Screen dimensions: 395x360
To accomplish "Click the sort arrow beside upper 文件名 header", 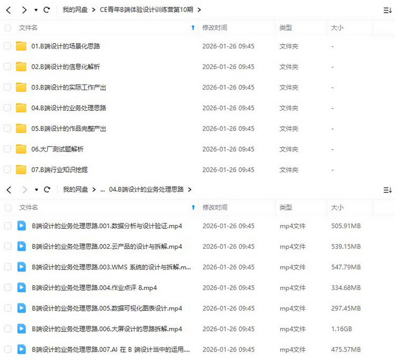I will (x=193, y=27).
